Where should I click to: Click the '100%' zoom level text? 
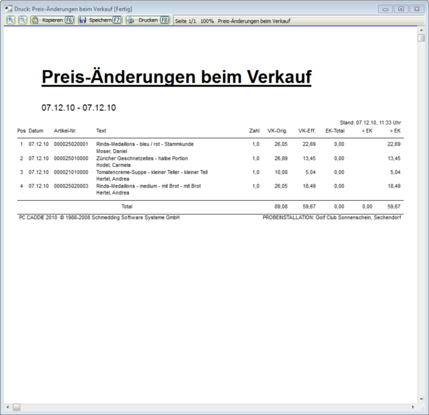pos(207,21)
